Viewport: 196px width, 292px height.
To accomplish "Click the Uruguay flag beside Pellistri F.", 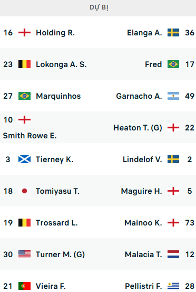I will [x=173, y=286].
